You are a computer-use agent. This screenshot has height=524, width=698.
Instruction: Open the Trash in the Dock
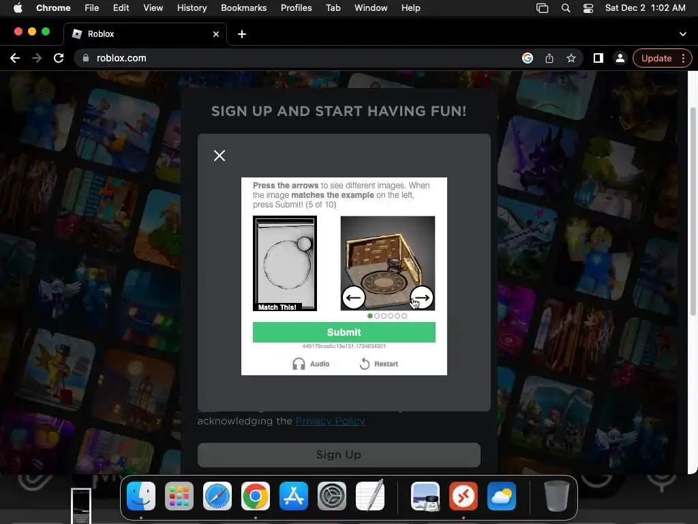[x=556, y=496]
